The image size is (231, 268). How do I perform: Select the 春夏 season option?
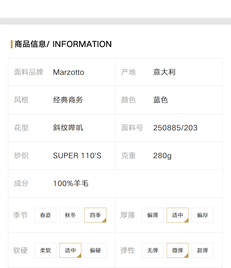coord(45,215)
